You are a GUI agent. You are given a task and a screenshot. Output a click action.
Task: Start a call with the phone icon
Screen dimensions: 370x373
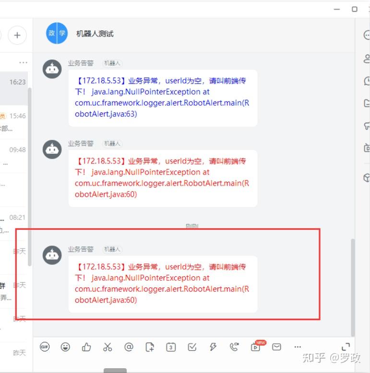pyautogui.click(x=234, y=347)
